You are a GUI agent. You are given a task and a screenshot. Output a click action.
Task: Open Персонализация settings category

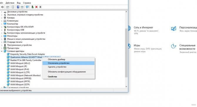(188, 28)
